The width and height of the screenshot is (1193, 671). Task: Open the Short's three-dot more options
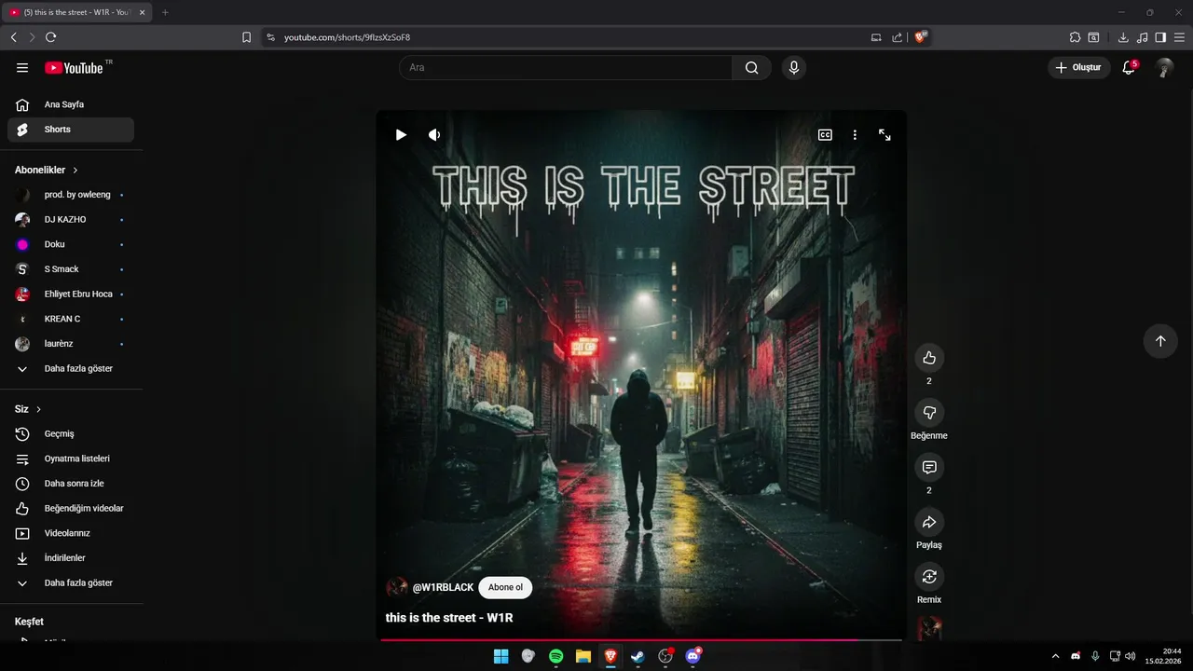tap(855, 134)
